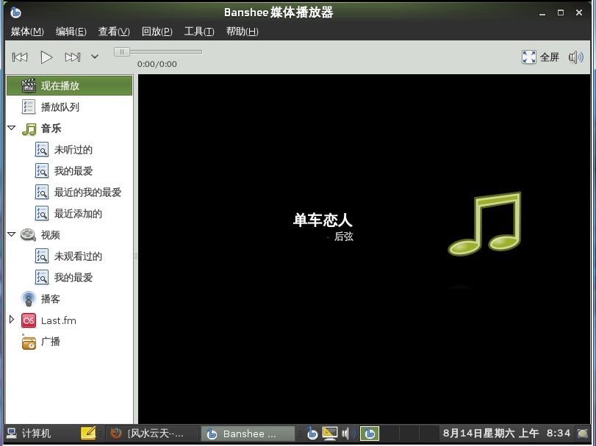Click the 现在播放 clapperboard icon

point(29,85)
